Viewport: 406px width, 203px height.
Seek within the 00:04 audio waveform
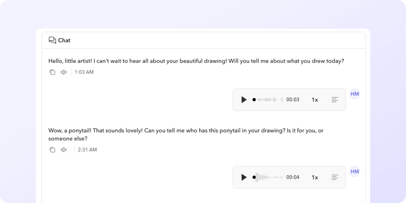(268, 177)
